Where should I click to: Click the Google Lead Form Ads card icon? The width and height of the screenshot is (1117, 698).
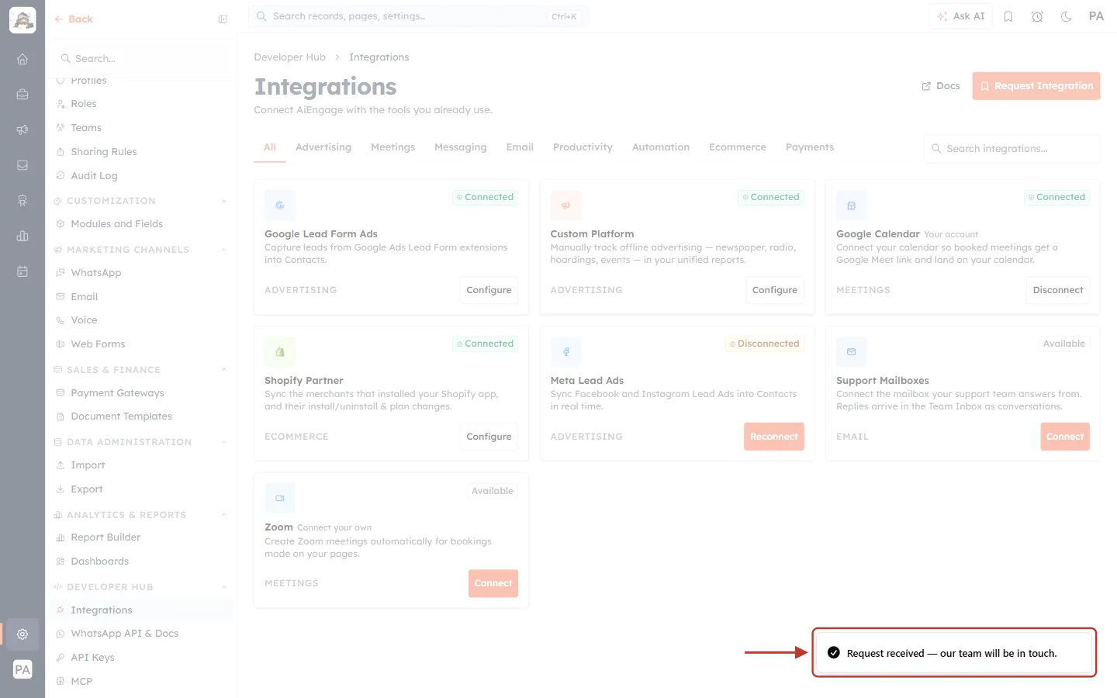point(280,206)
